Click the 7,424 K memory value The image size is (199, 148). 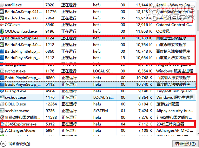point(145,111)
